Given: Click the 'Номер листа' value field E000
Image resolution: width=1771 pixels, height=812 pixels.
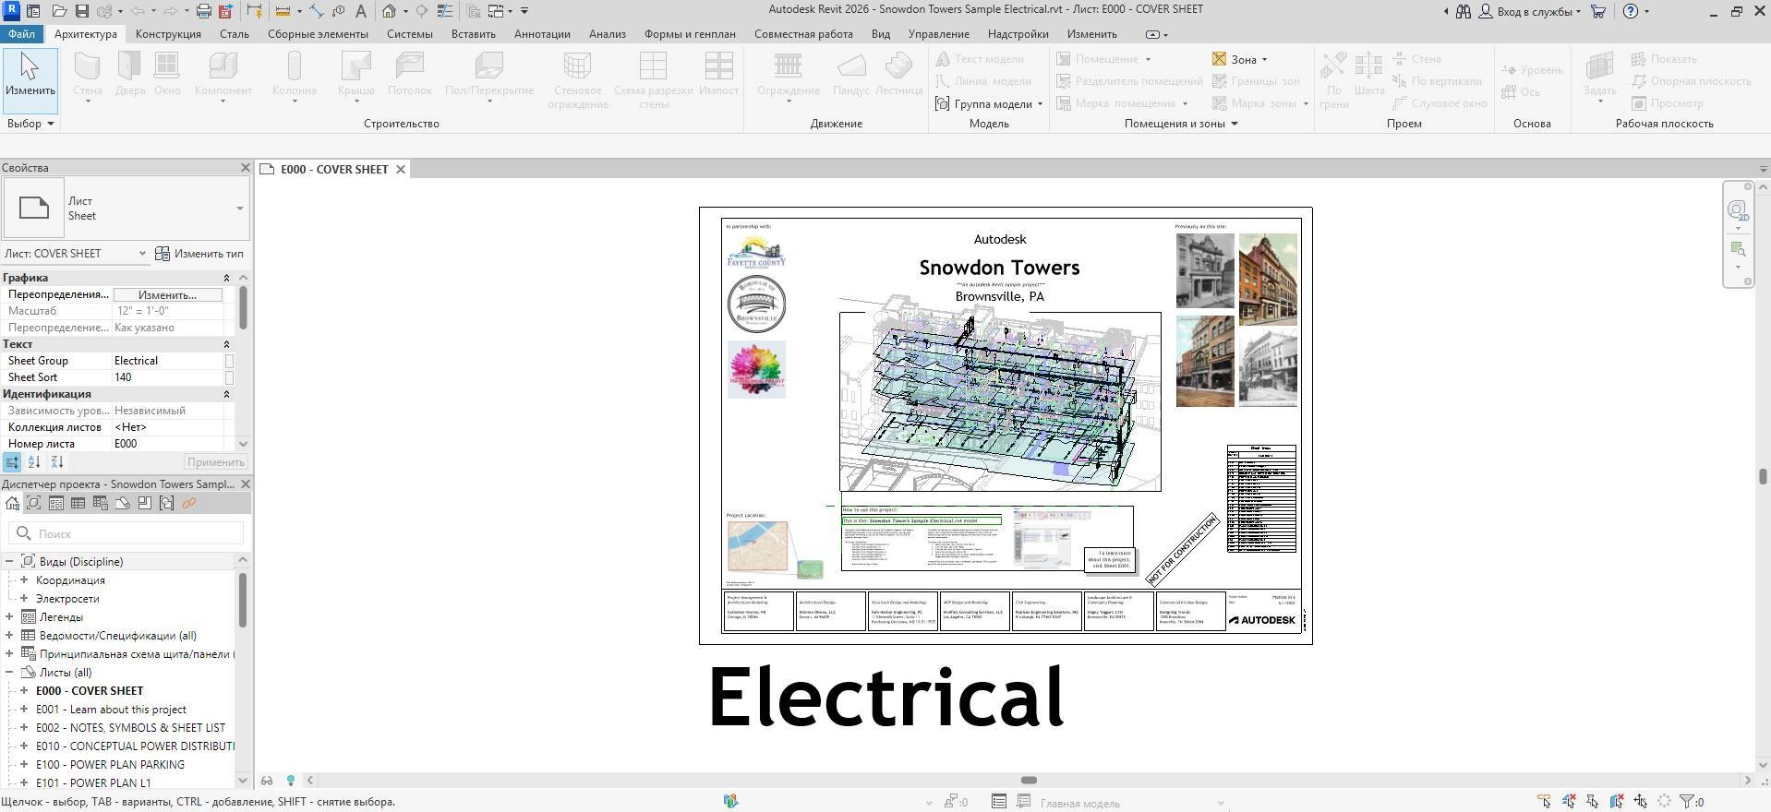Looking at the screenshot, I should [168, 444].
